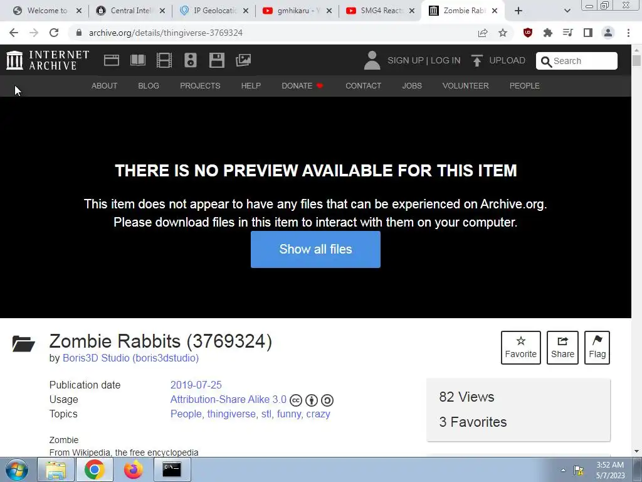Open the ABOUT menu item

click(x=105, y=85)
